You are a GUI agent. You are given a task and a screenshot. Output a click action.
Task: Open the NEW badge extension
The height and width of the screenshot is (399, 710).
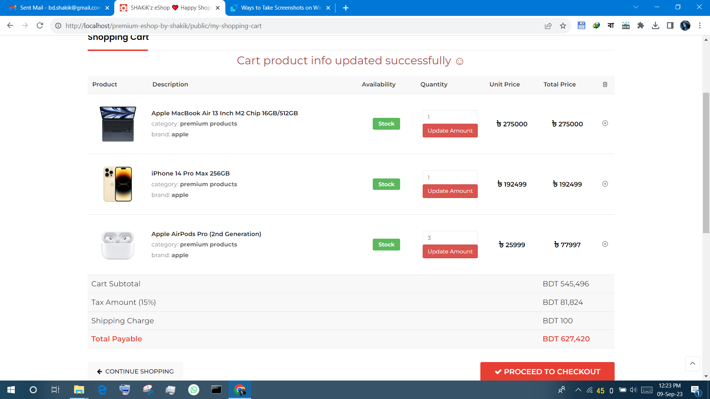[626, 25]
